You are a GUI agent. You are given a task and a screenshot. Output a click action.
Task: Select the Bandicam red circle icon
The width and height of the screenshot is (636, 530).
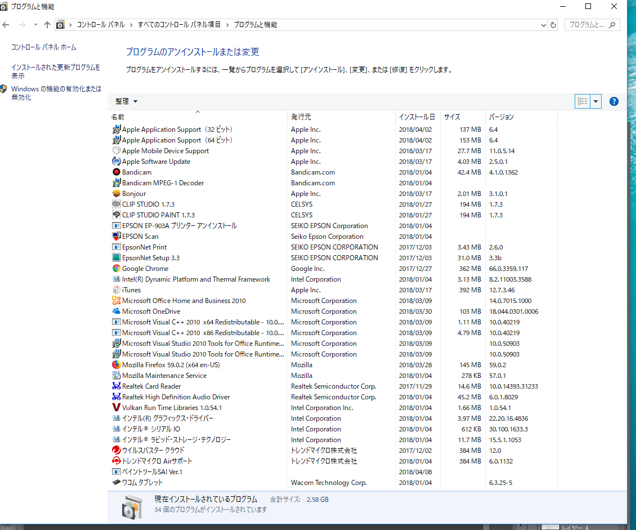[117, 172]
